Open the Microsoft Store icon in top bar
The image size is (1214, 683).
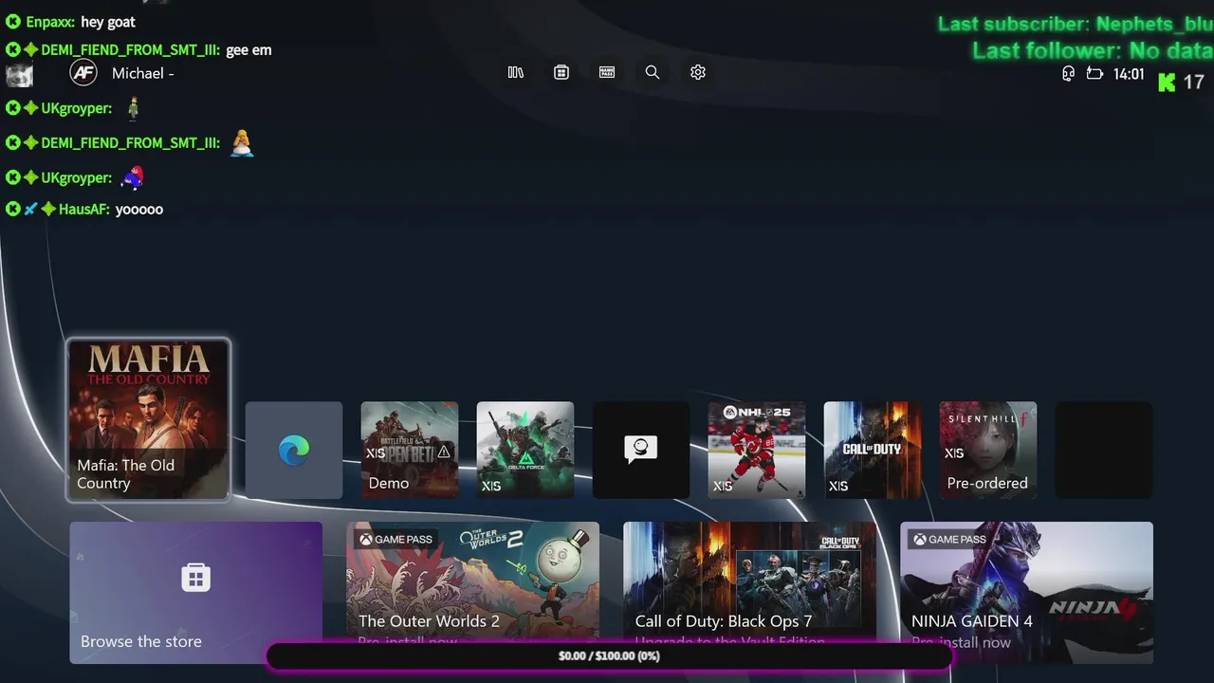pos(561,72)
